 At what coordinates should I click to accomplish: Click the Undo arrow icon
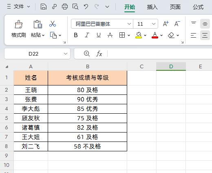[x=86, y=7]
